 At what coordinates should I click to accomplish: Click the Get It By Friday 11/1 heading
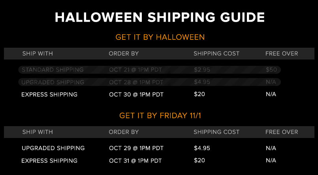pos(160,115)
